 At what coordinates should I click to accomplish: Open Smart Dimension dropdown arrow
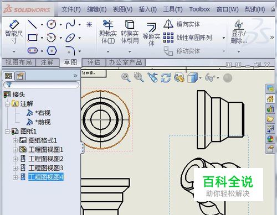[x=14, y=52]
